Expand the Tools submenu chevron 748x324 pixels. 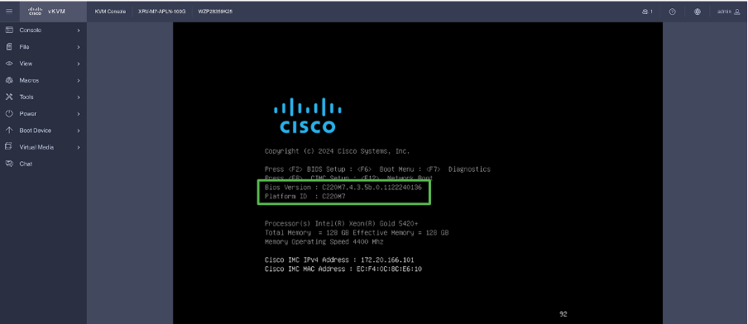tap(79, 98)
